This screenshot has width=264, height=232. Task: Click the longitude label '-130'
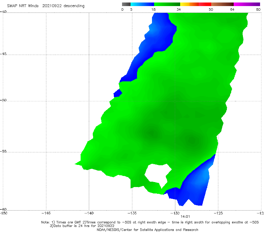(175, 213)
